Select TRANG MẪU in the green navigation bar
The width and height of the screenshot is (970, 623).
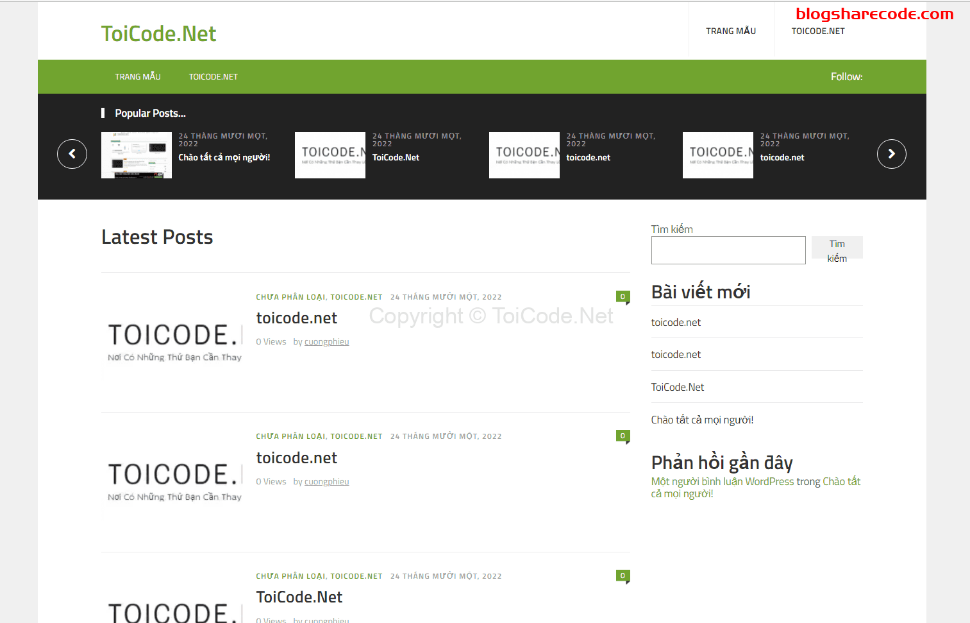(x=138, y=76)
